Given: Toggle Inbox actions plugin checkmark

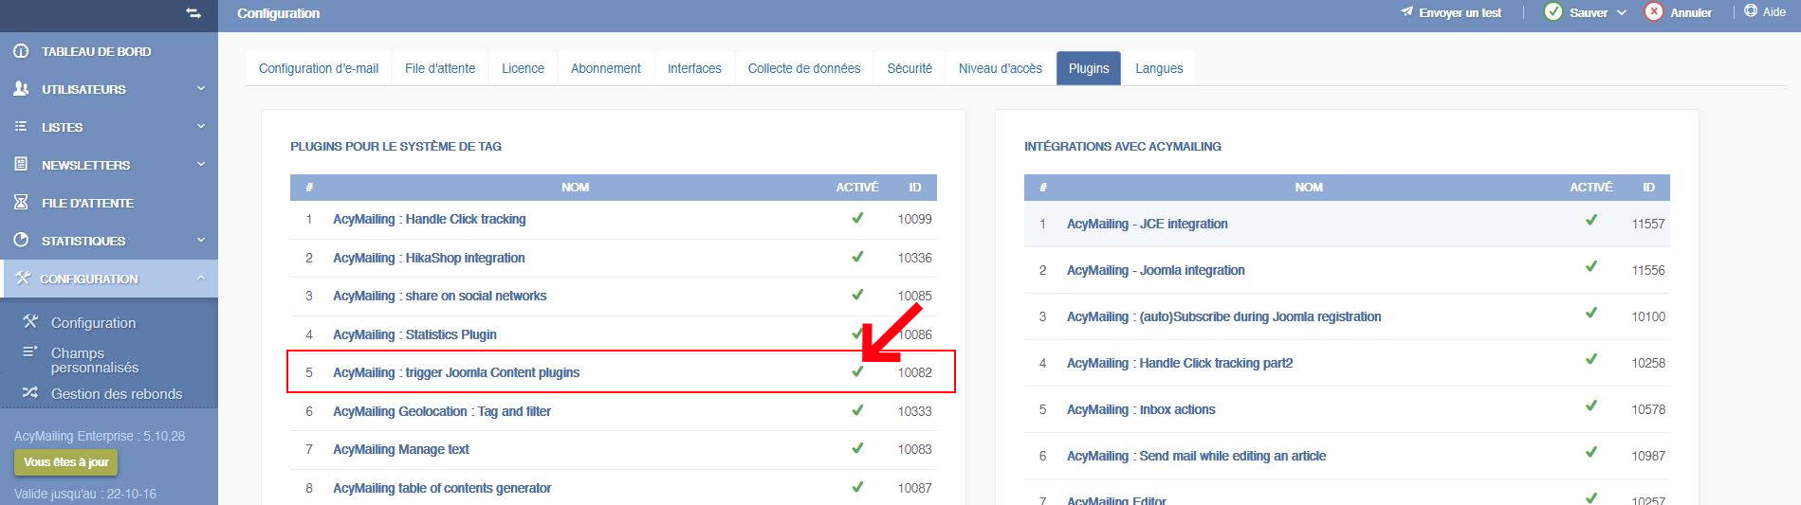Looking at the screenshot, I should point(1591,406).
